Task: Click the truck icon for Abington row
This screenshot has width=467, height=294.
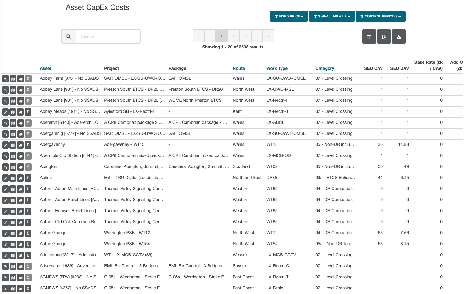Action: coord(21,167)
